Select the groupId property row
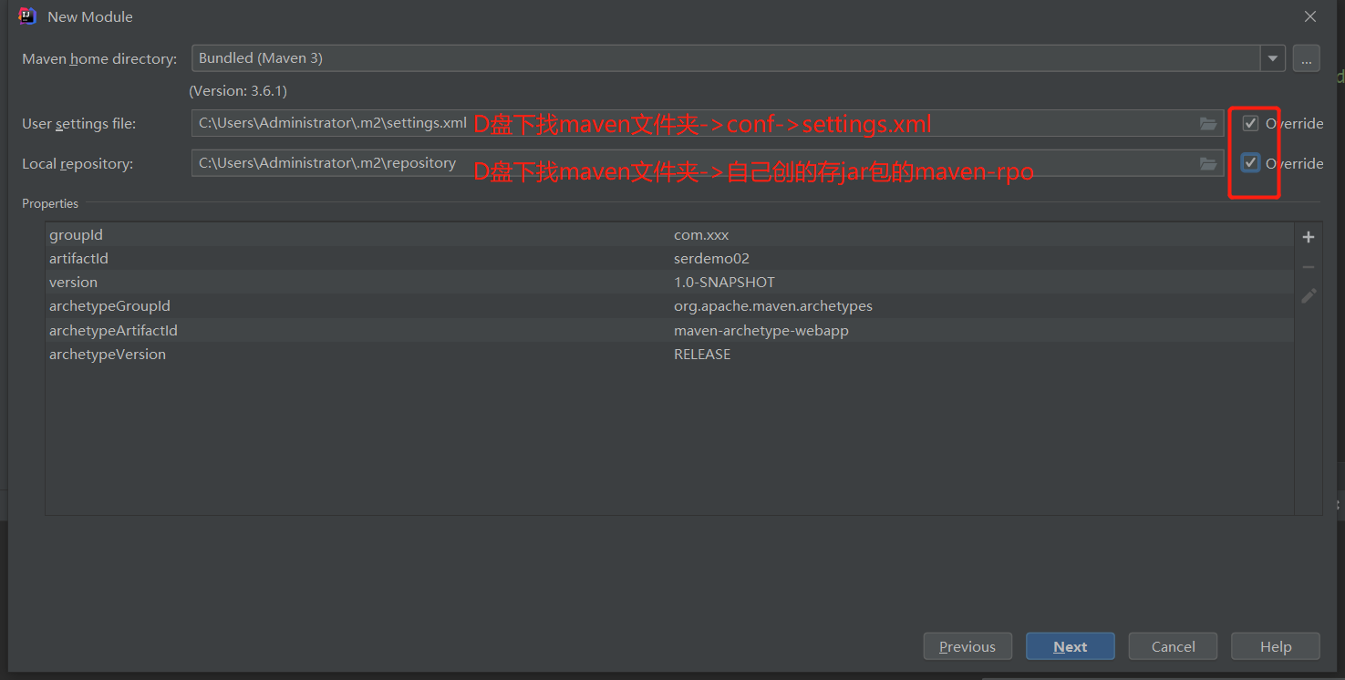The image size is (1345, 680). pyautogui.click(x=669, y=235)
